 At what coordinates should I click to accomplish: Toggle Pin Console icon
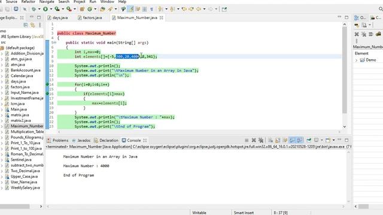click(309, 140)
